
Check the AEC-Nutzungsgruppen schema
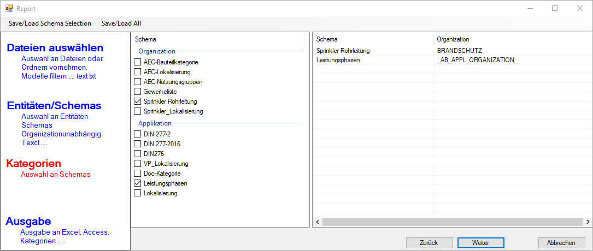(x=137, y=81)
